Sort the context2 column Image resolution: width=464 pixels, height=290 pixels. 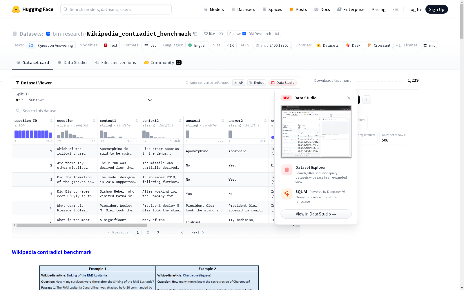point(180,121)
